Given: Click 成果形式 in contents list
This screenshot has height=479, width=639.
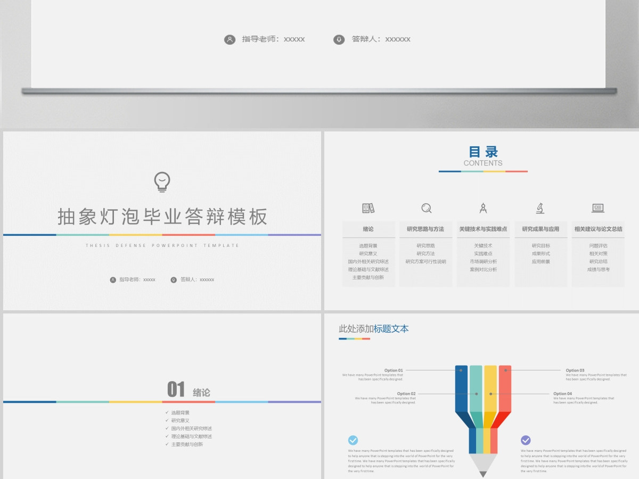Looking at the screenshot, I should pyautogui.click(x=541, y=254).
